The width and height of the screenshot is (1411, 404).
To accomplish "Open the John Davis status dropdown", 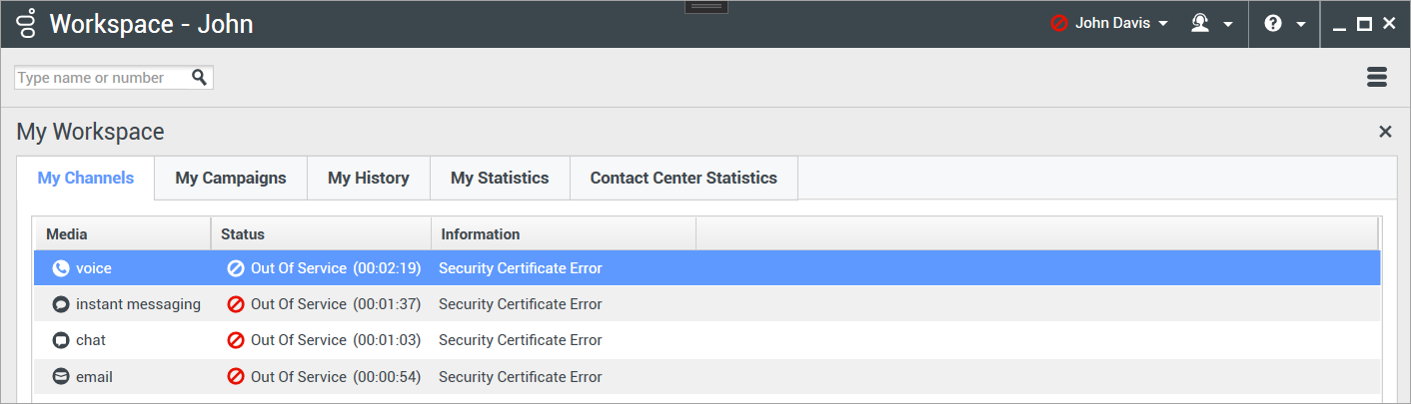I will (x=1110, y=23).
